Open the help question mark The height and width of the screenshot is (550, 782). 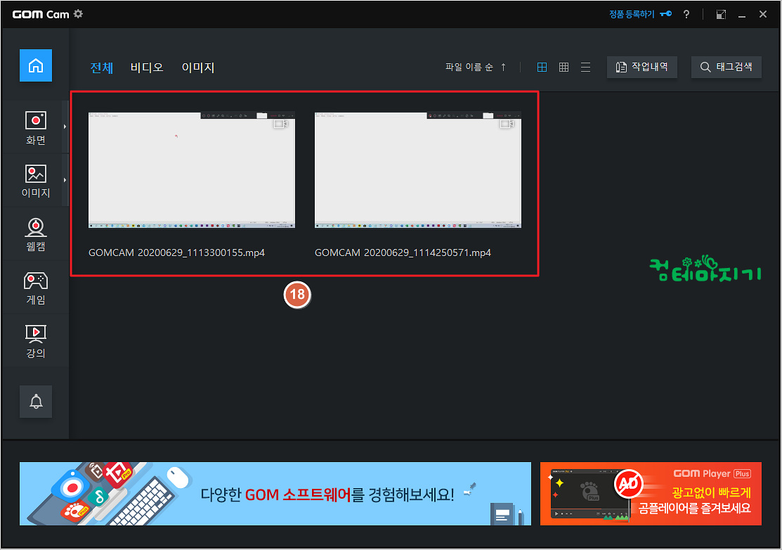pos(686,14)
